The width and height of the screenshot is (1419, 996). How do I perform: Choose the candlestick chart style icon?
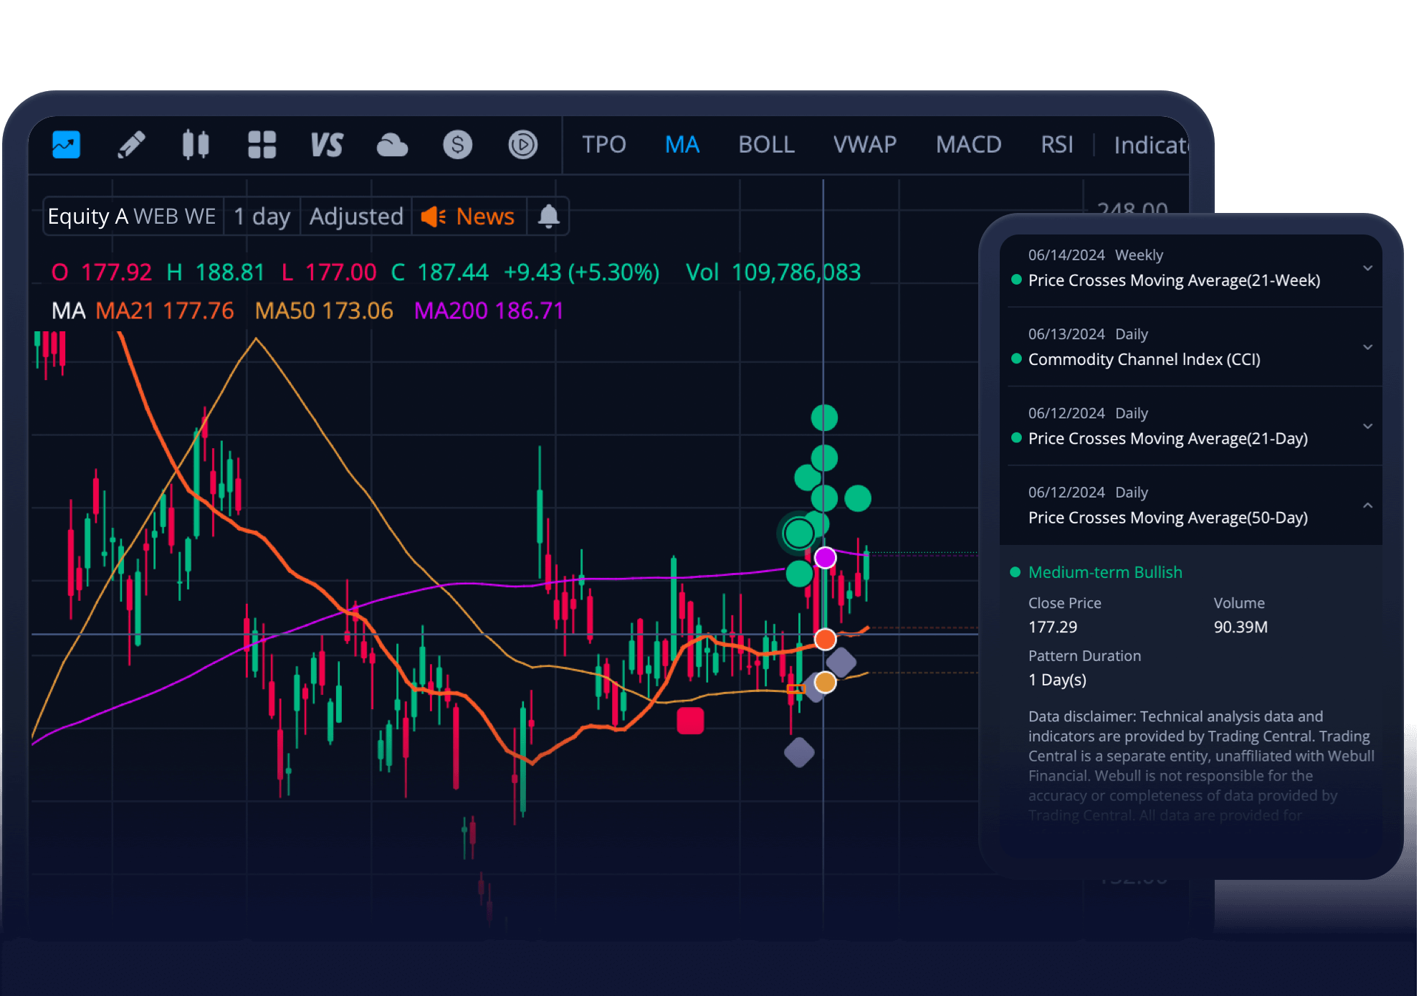pos(195,145)
